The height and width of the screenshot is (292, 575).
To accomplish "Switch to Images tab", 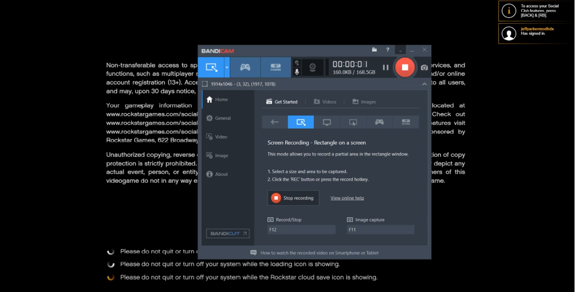I will click(364, 102).
